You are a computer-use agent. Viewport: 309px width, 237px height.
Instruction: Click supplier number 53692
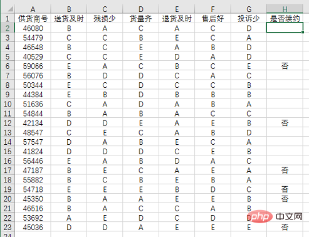click(33, 218)
